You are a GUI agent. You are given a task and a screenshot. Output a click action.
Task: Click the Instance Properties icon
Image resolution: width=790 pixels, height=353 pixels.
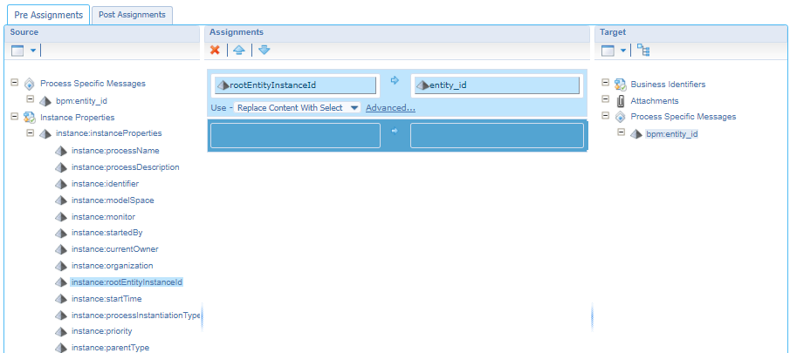(x=29, y=117)
